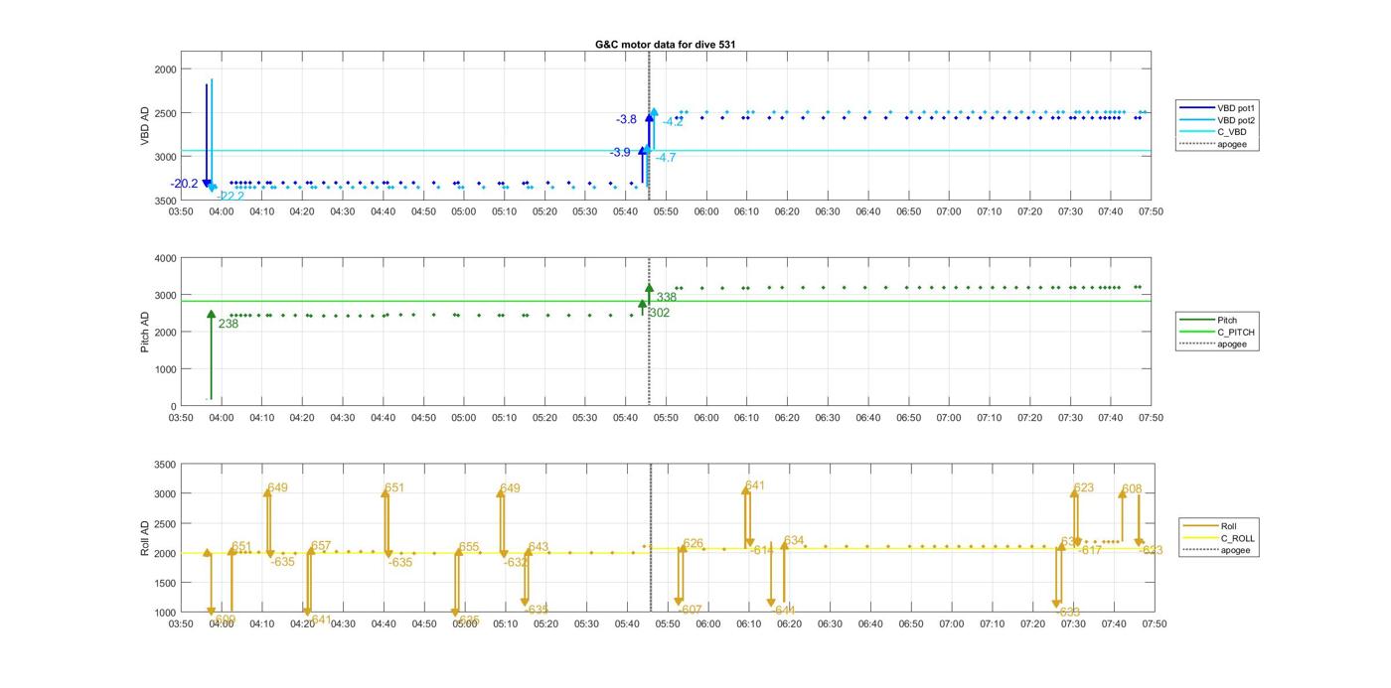Click the "657" roll data label
Image resolution: width=1391 pixels, height=688 pixels.
321,546
